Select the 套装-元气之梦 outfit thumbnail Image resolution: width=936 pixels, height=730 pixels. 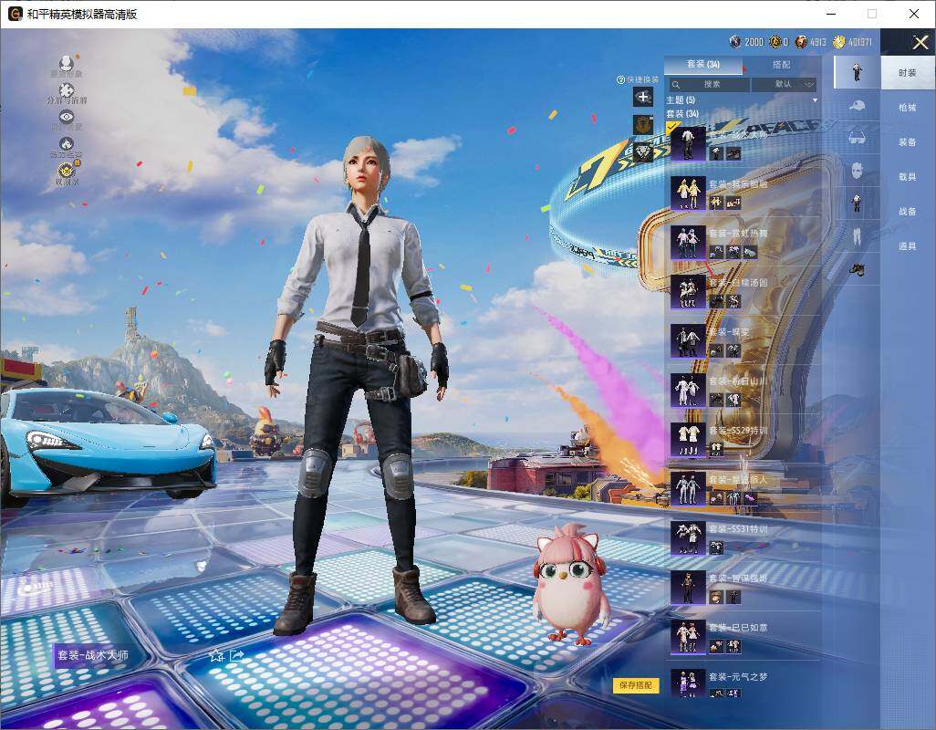click(x=688, y=684)
